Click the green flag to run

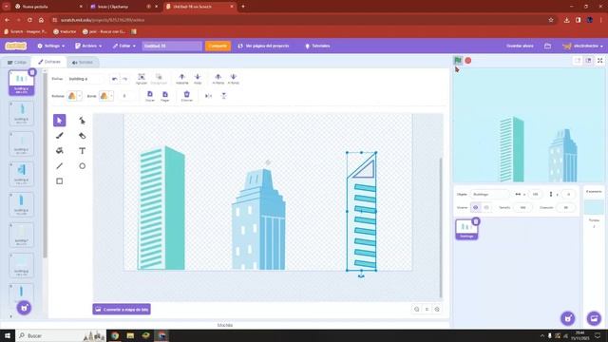pyautogui.click(x=458, y=60)
